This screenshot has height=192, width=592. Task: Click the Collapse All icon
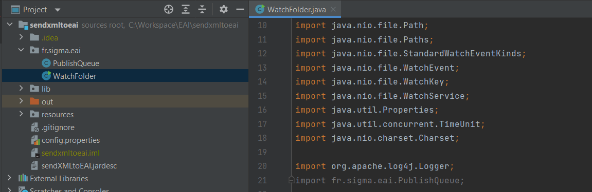click(202, 9)
